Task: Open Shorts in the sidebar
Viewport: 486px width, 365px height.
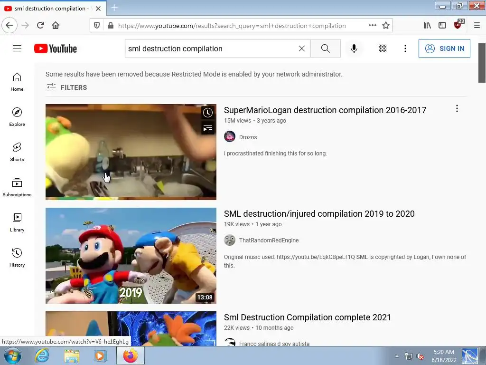Action: click(x=17, y=152)
